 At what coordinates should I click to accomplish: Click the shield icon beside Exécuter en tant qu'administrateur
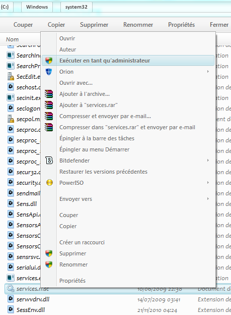(49, 61)
